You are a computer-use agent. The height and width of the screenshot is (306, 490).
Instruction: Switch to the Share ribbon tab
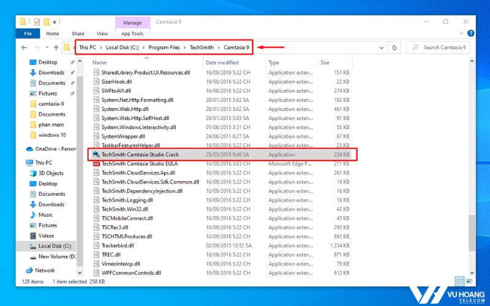point(78,34)
